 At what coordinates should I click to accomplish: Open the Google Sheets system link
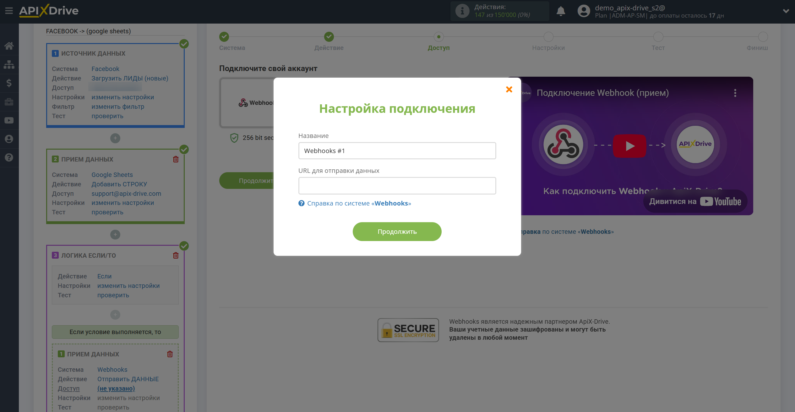click(112, 175)
